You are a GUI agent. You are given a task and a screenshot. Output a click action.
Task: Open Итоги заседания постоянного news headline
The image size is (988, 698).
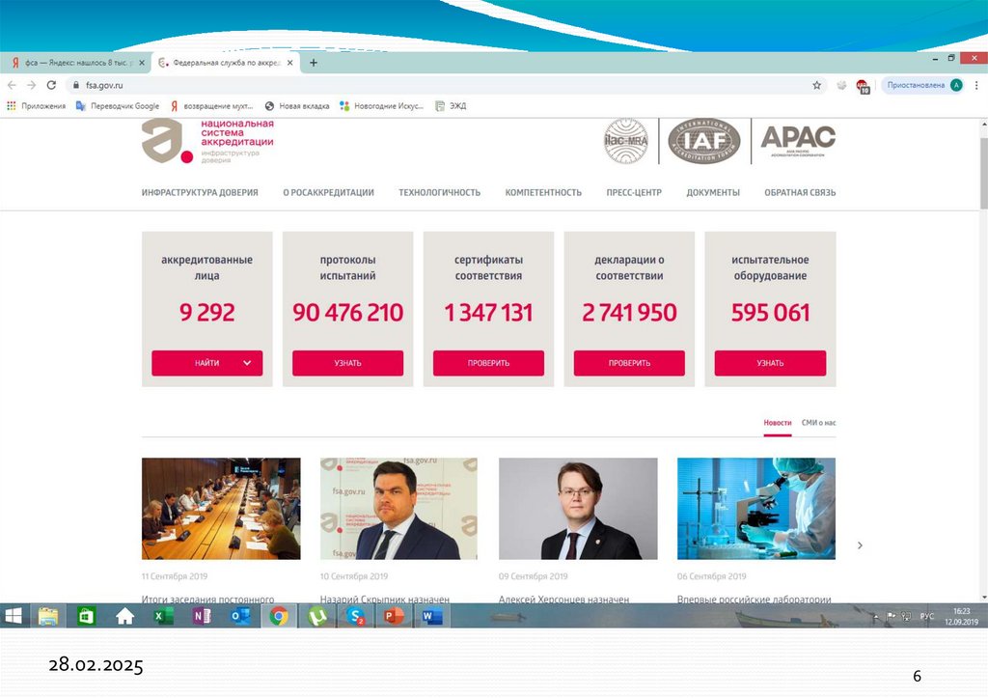point(208,599)
